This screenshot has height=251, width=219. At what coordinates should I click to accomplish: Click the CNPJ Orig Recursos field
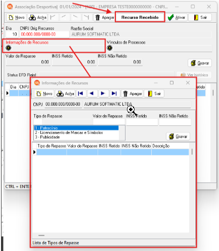45,34
